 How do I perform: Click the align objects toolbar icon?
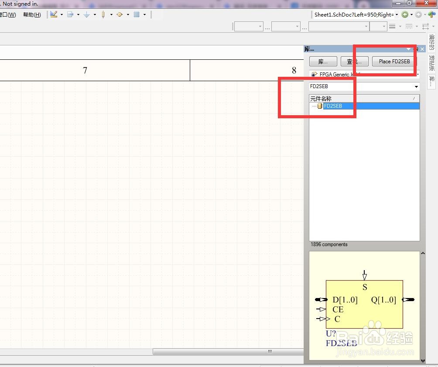[x=70, y=14]
